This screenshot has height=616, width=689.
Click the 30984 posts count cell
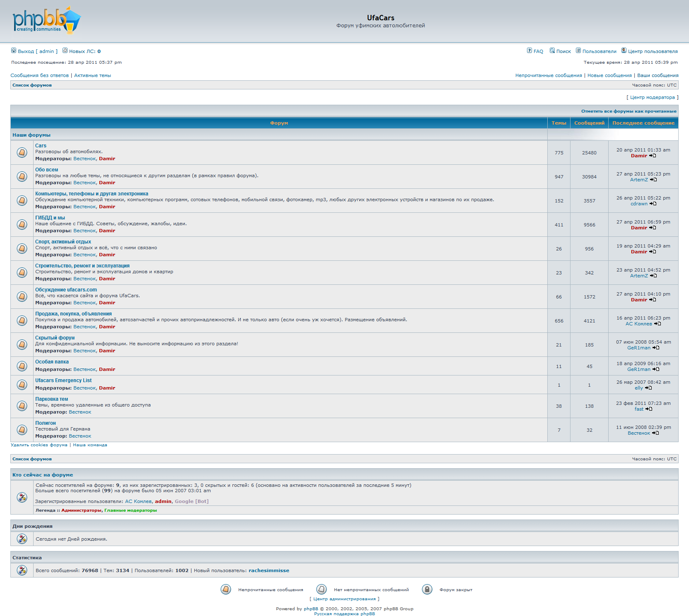pos(589,177)
